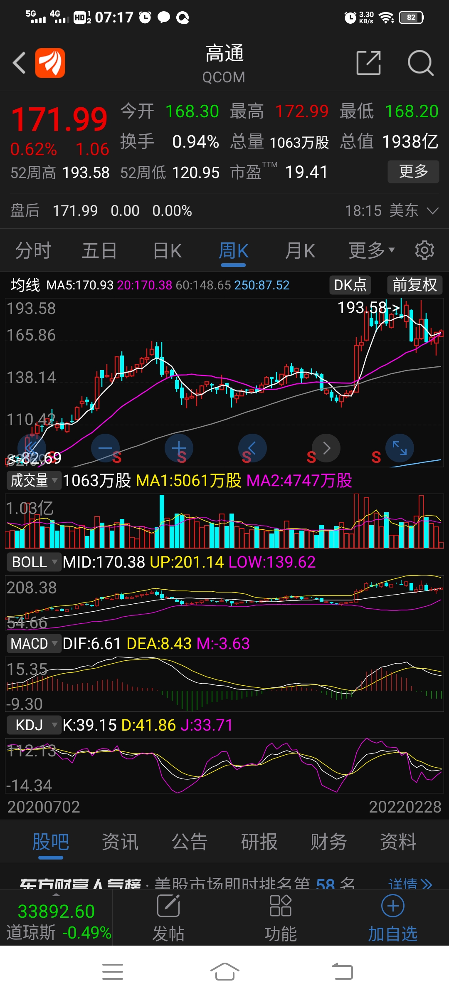Open the search magnifier icon

(x=421, y=63)
